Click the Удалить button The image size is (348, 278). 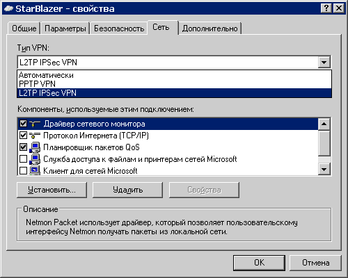click(x=127, y=190)
